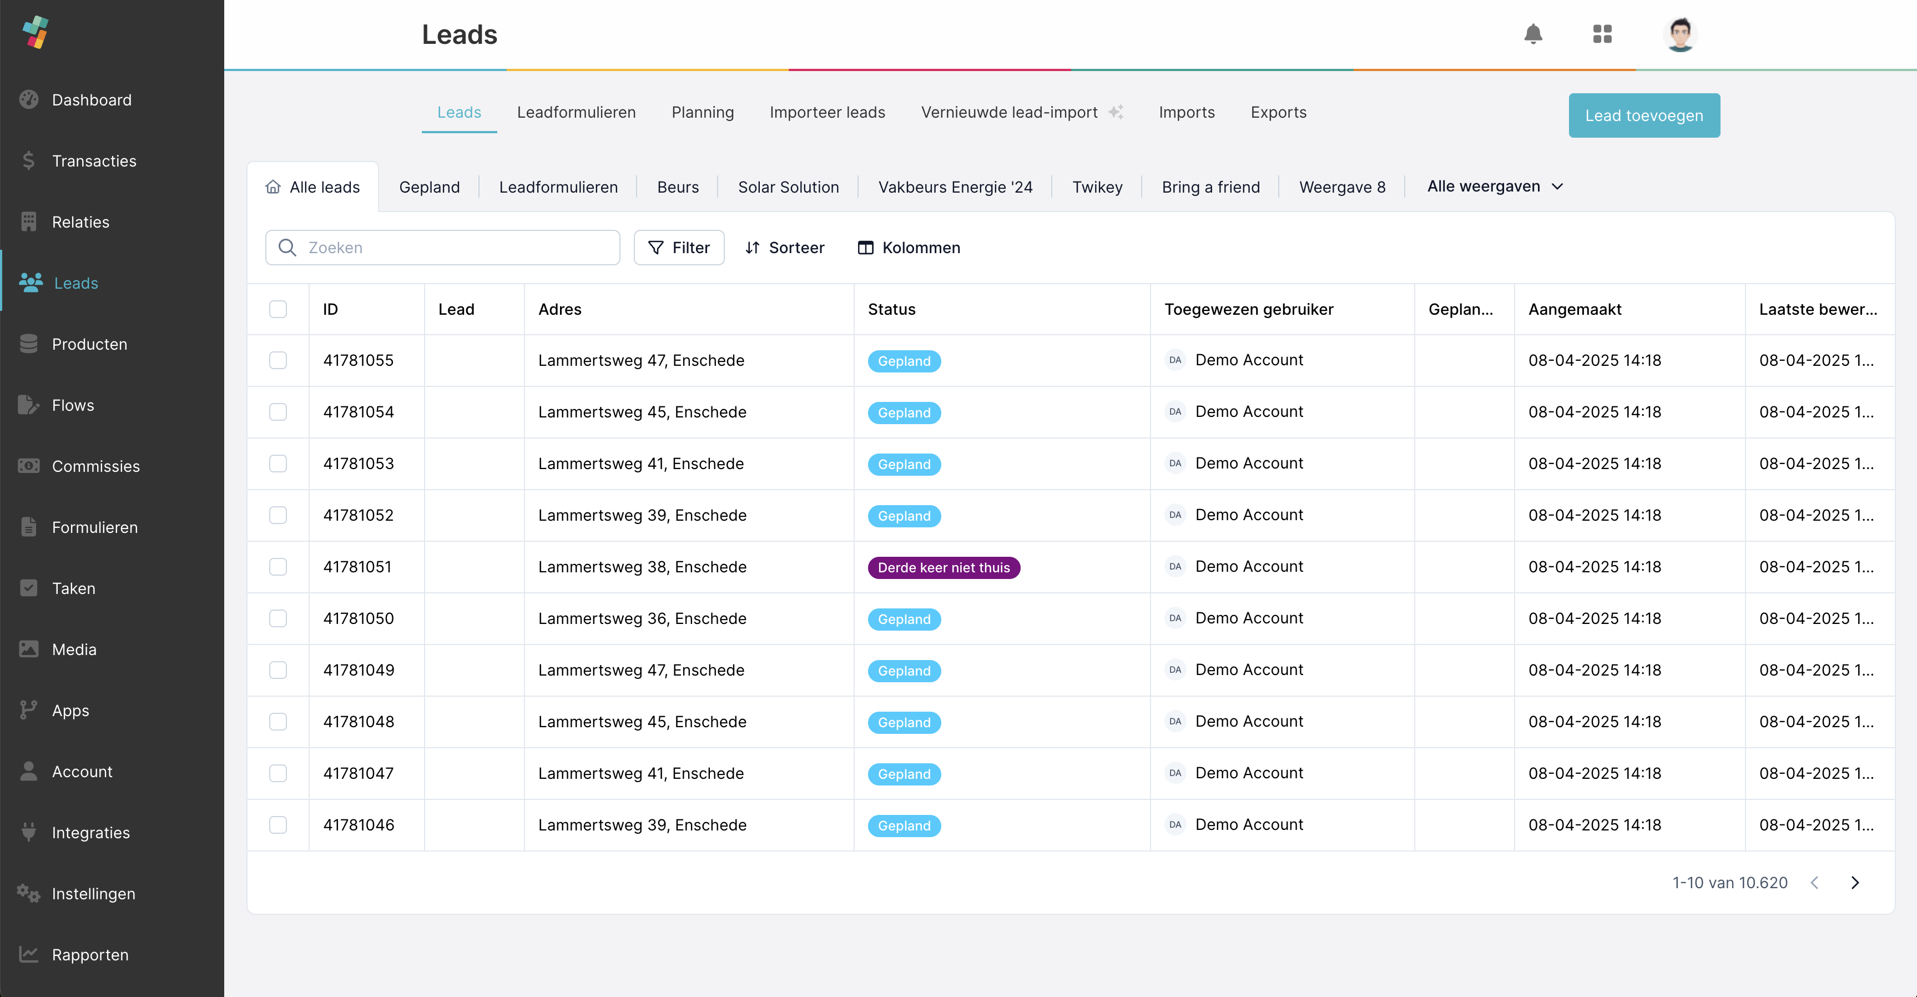Go to next page of leads

[x=1854, y=882]
